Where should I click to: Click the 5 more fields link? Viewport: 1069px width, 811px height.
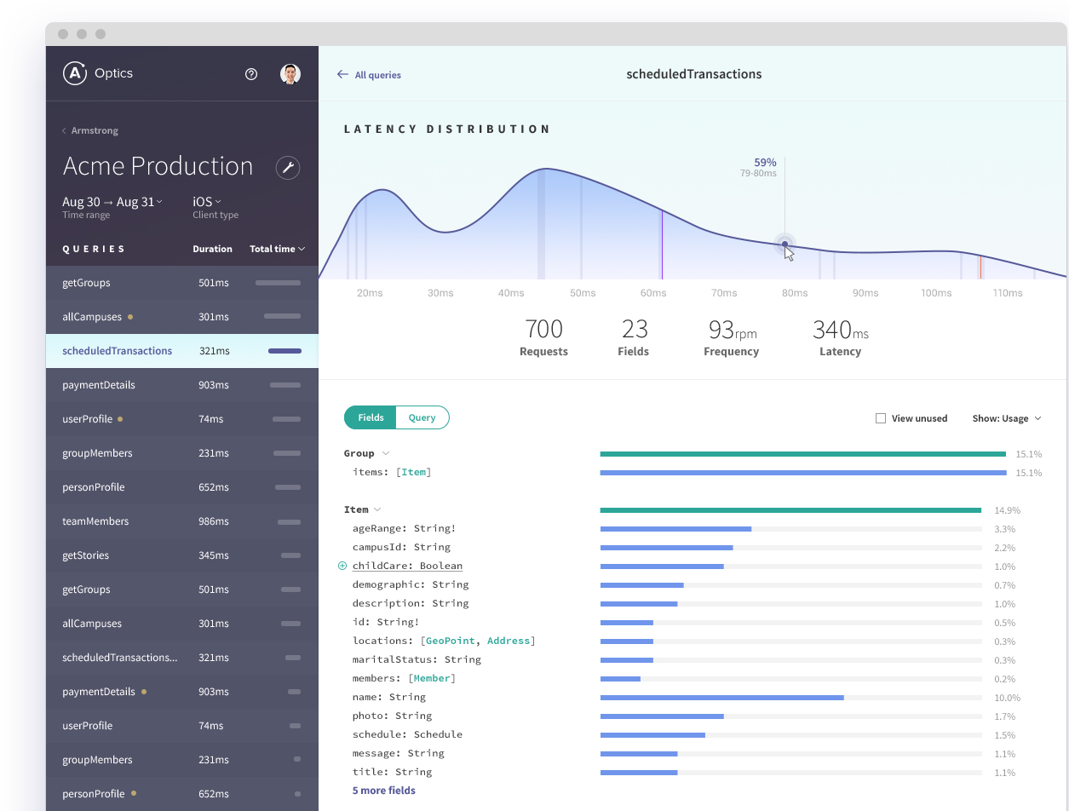[383, 791]
